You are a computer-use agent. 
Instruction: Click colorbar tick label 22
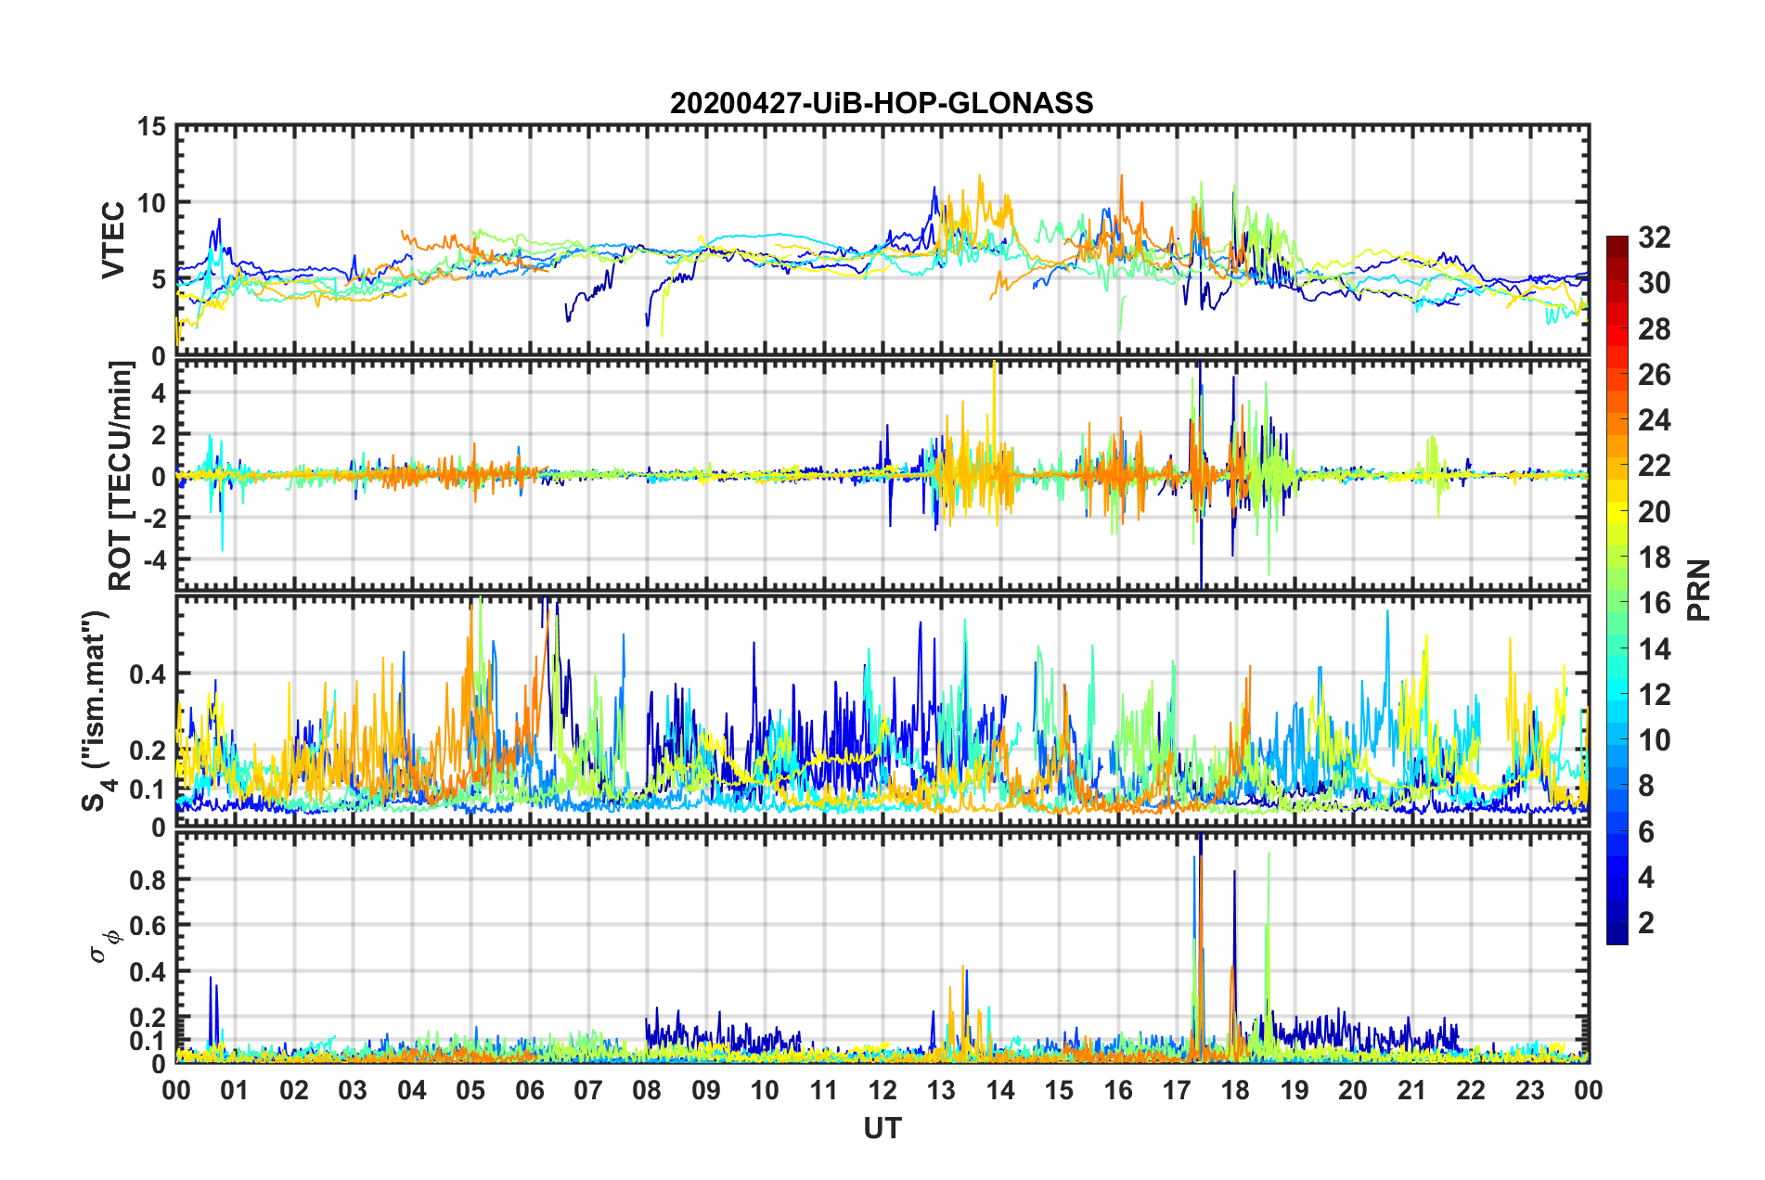click(x=1654, y=466)
